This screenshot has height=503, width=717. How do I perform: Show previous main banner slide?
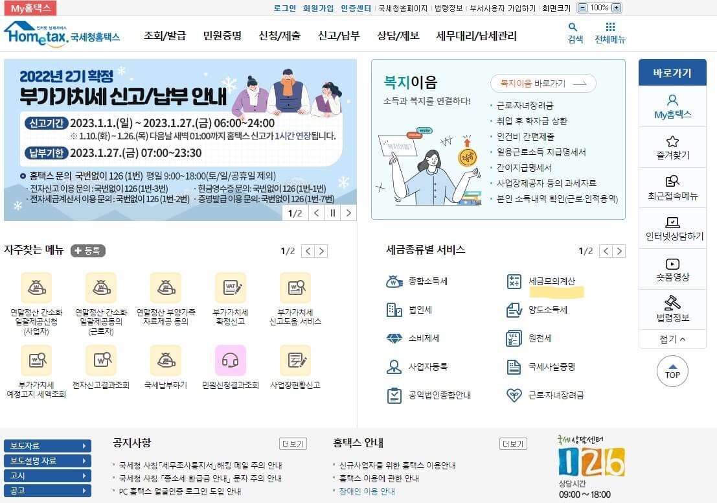[317, 213]
